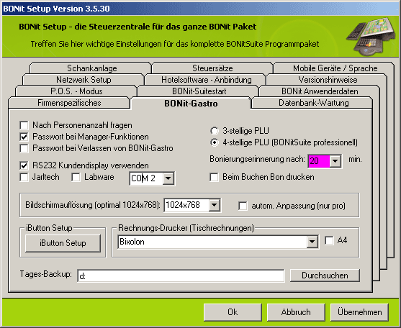Open the COM 2 port dropdown

point(168,178)
